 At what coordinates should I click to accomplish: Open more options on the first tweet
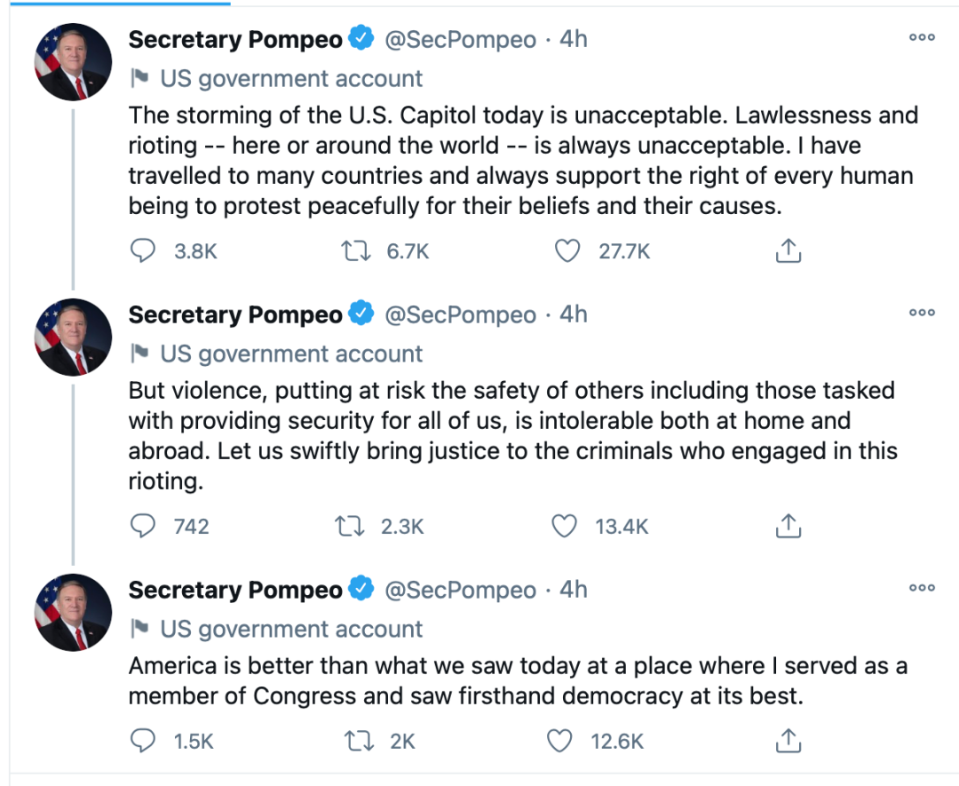[922, 37]
